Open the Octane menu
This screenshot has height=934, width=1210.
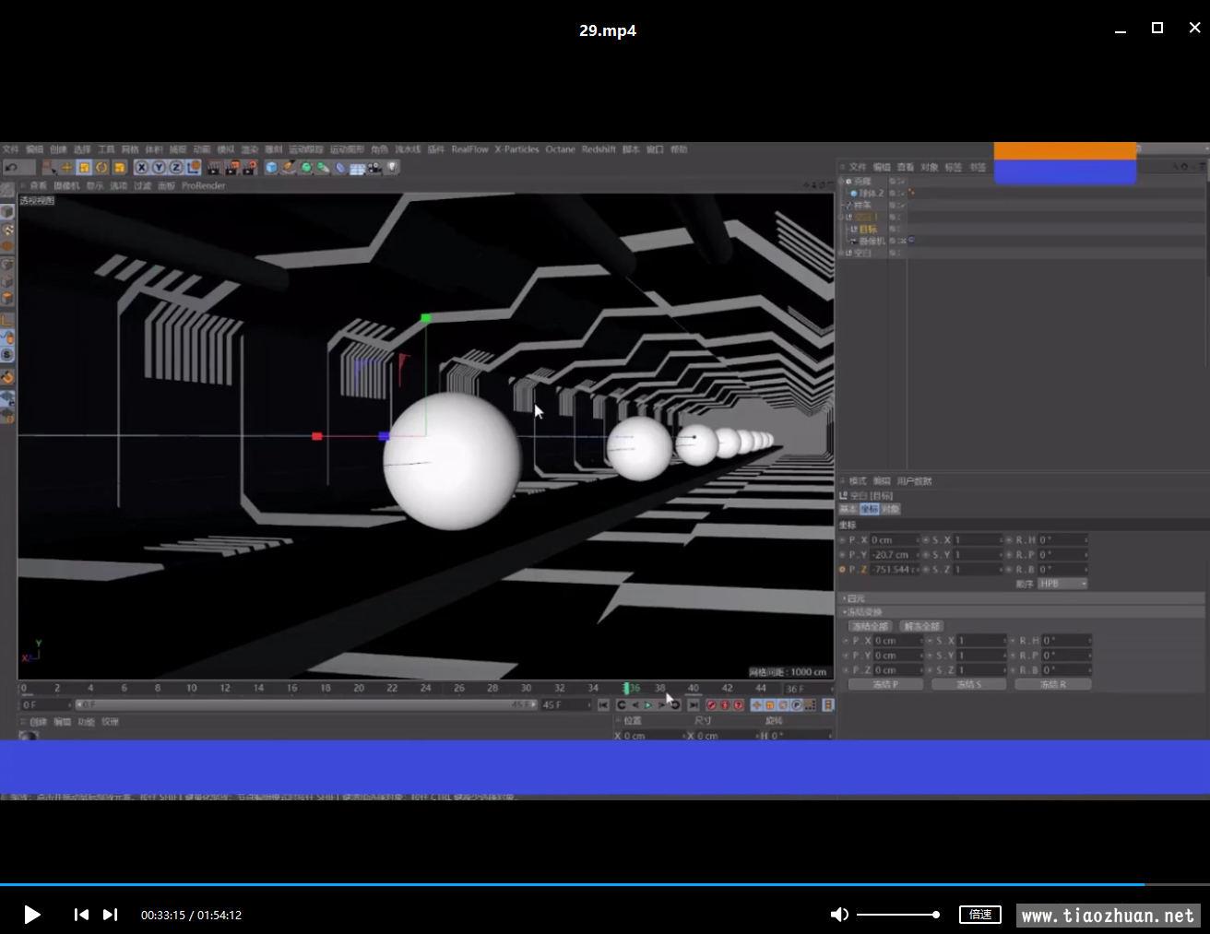(x=560, y=149)
